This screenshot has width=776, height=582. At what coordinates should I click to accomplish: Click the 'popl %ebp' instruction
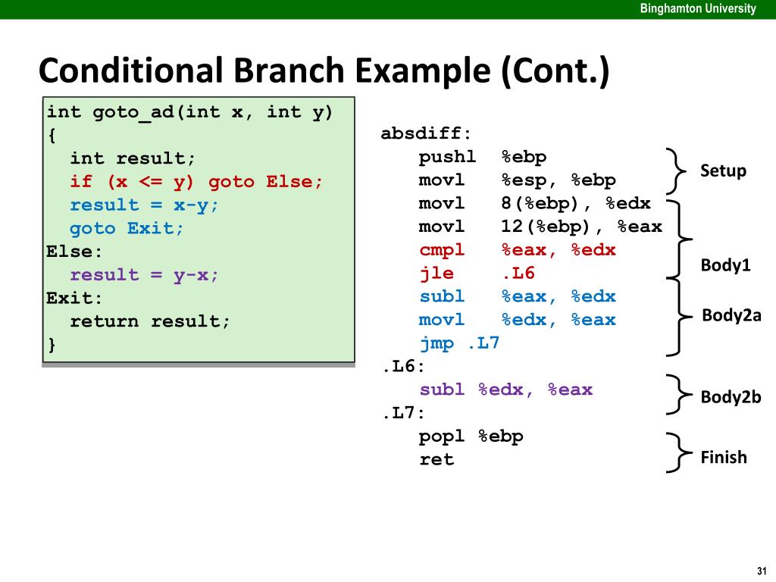click(471, 436)
